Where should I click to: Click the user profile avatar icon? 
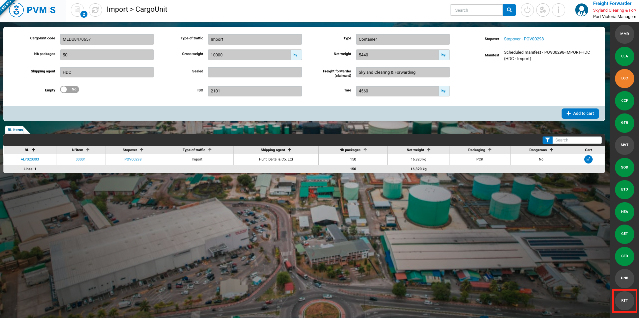pyautogui.click(x=581, y=10)
